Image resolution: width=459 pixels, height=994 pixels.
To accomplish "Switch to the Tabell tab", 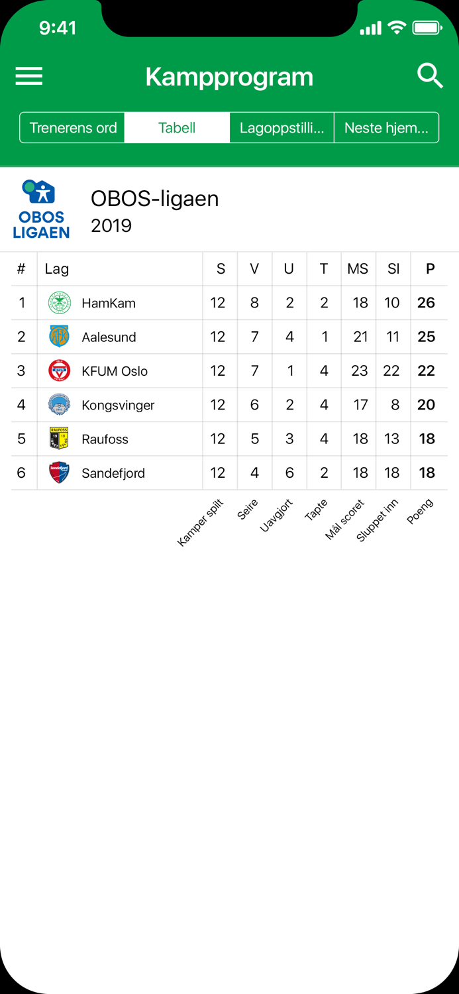I will [177, 127].
